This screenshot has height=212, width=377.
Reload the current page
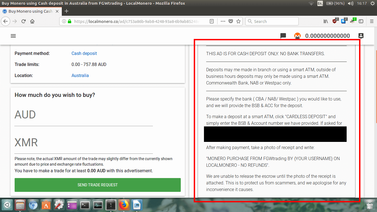24,21
